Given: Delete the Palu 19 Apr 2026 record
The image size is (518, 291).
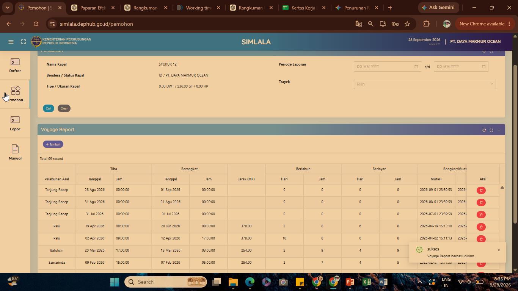Looking at the screenshot, I should (x=481, y=227).
